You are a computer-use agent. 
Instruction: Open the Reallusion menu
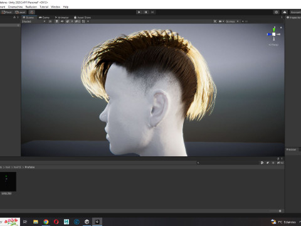(x=31, y=7)
